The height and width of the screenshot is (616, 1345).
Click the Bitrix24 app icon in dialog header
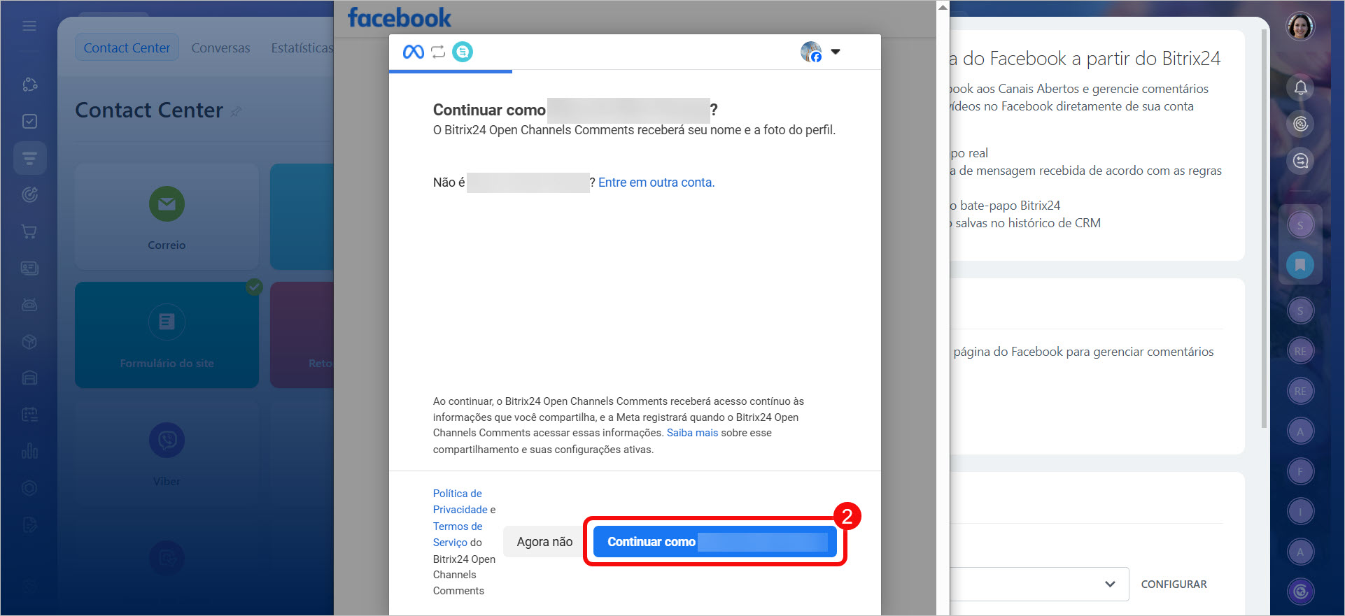[x=463, y=52]
